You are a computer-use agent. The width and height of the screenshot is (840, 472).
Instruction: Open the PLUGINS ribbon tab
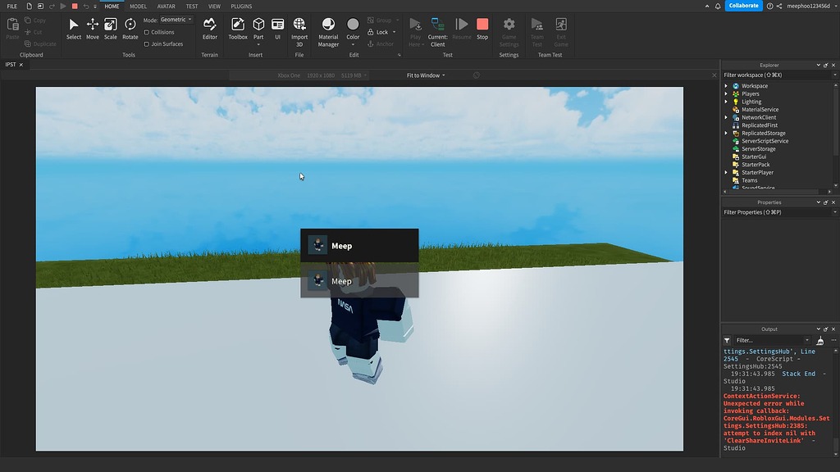coord(240,6)
